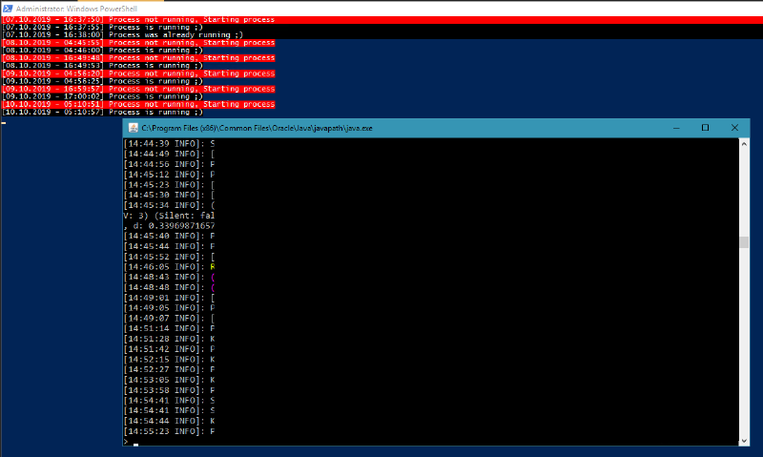This screenshot has width=763, height=457.
Task: Click the java.exe scrollbar down arrow
Action: (744, 441)
